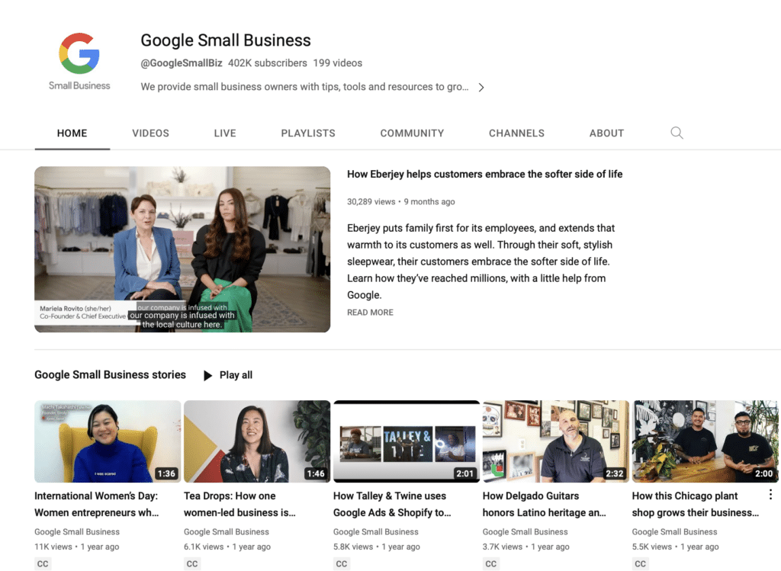Click the 2:32 duration badge
The image size is (781, 571).
tap(615, 473)
